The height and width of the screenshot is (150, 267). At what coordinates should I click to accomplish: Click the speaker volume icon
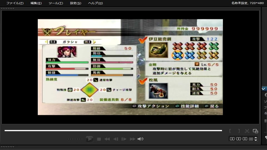140,139
